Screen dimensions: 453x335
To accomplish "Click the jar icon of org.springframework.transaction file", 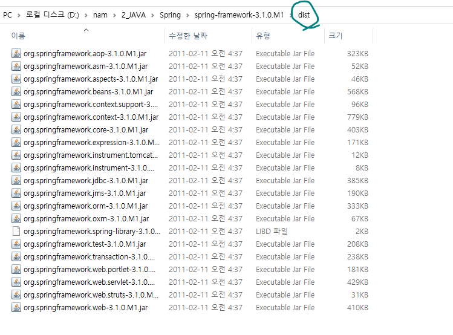I will click(16, 257).
